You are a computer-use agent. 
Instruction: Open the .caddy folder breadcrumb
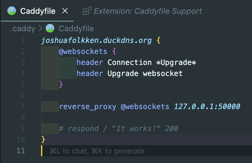[23, 29]
